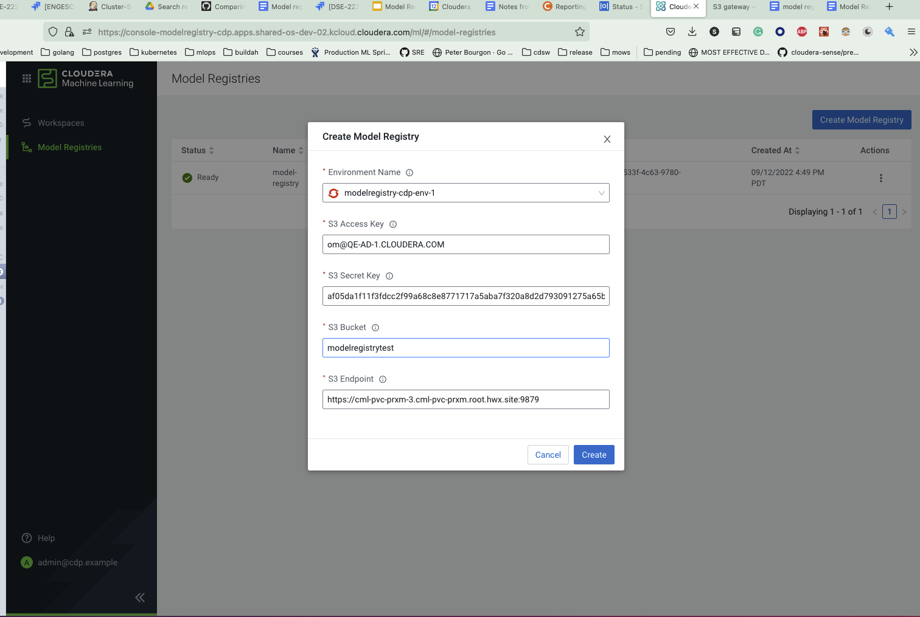Click the Cloudera Machine Learning logo
Viewport: 920px width, 617px height.
[x=86, y=78]
